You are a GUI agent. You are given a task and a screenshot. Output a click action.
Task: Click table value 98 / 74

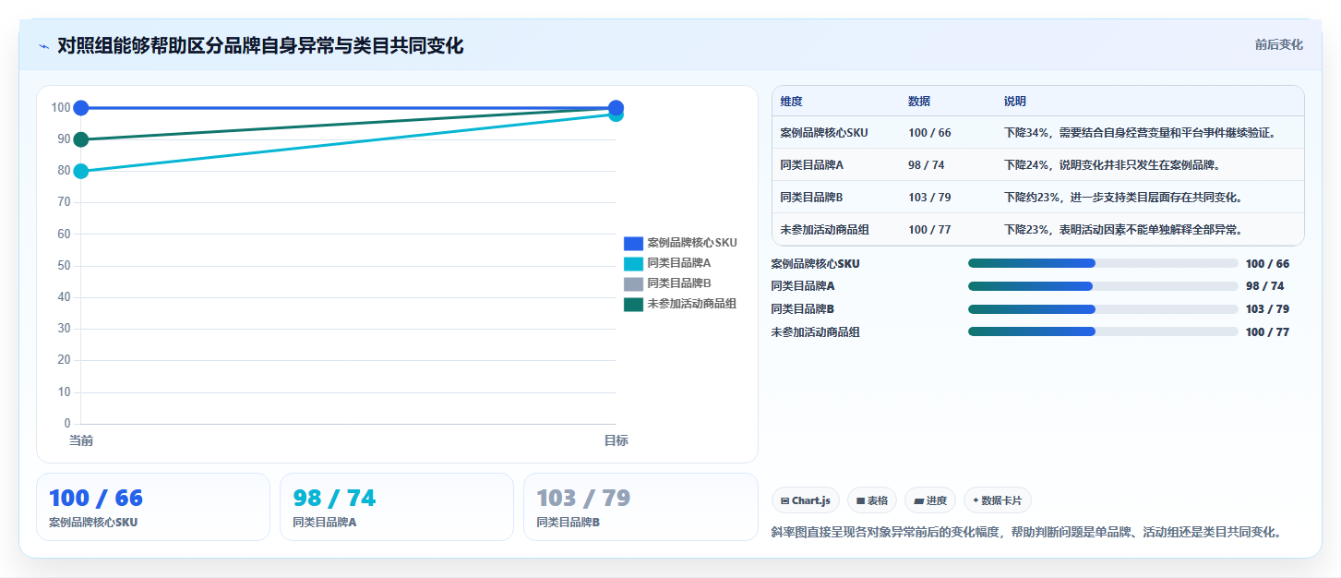926,165
